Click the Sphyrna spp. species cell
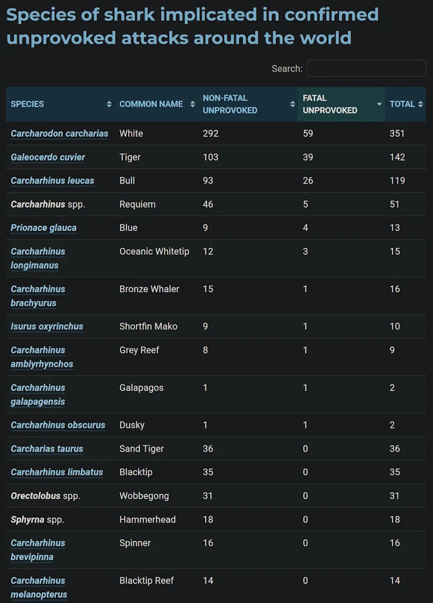Viewport: 433px width, 603px height. (x=38, y=520)
